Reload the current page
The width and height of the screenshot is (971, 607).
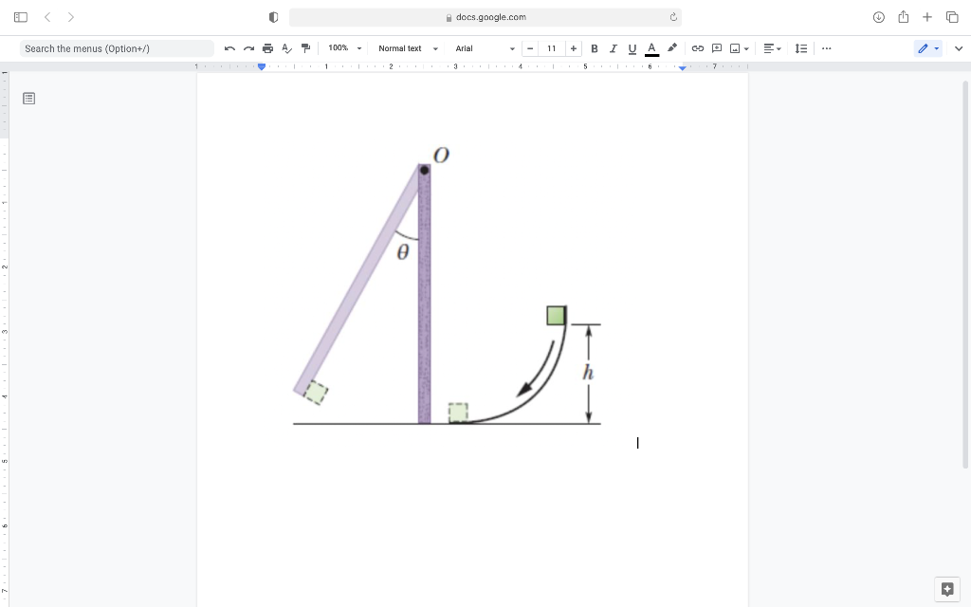point(673,17)
